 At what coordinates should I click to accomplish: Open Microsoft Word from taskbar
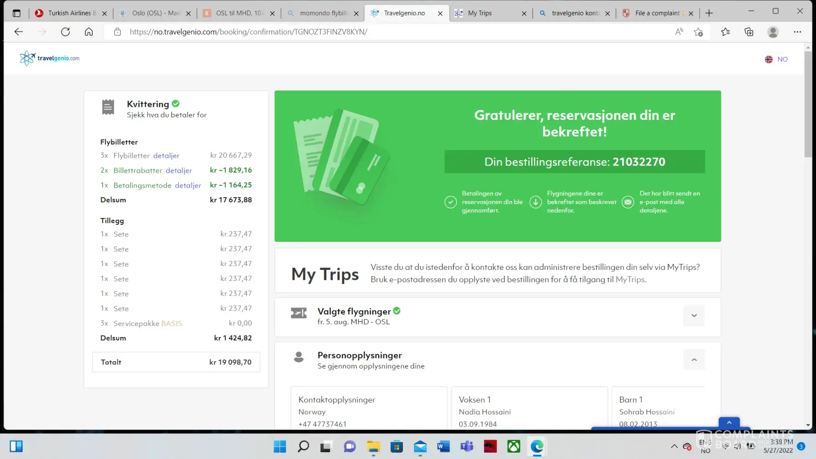443,446
